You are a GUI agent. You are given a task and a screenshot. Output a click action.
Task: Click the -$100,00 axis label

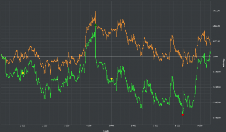click(217, 72)
